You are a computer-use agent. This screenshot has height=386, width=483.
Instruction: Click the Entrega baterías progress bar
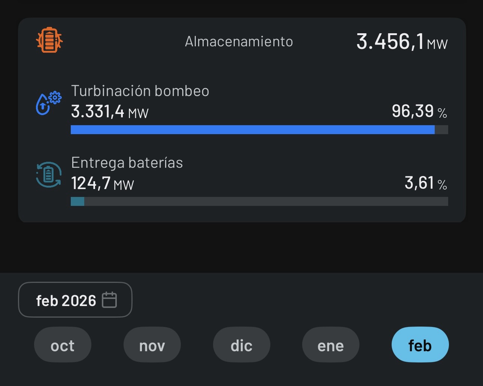(259, 201)
